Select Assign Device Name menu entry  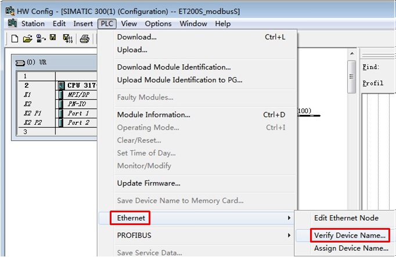click(351, 248)
